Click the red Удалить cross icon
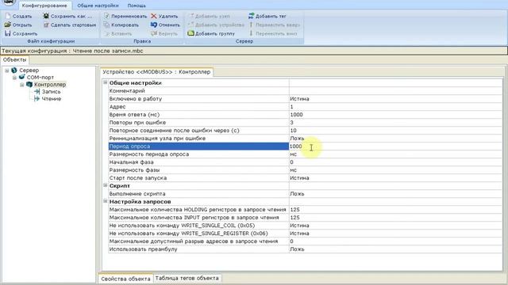 tap(154, 16)
